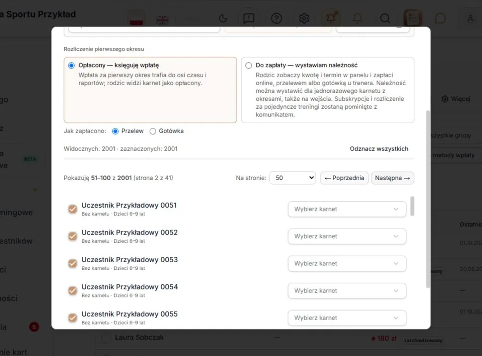
Task: Switch language with the UK flag icon
Action: coord(162,19)
